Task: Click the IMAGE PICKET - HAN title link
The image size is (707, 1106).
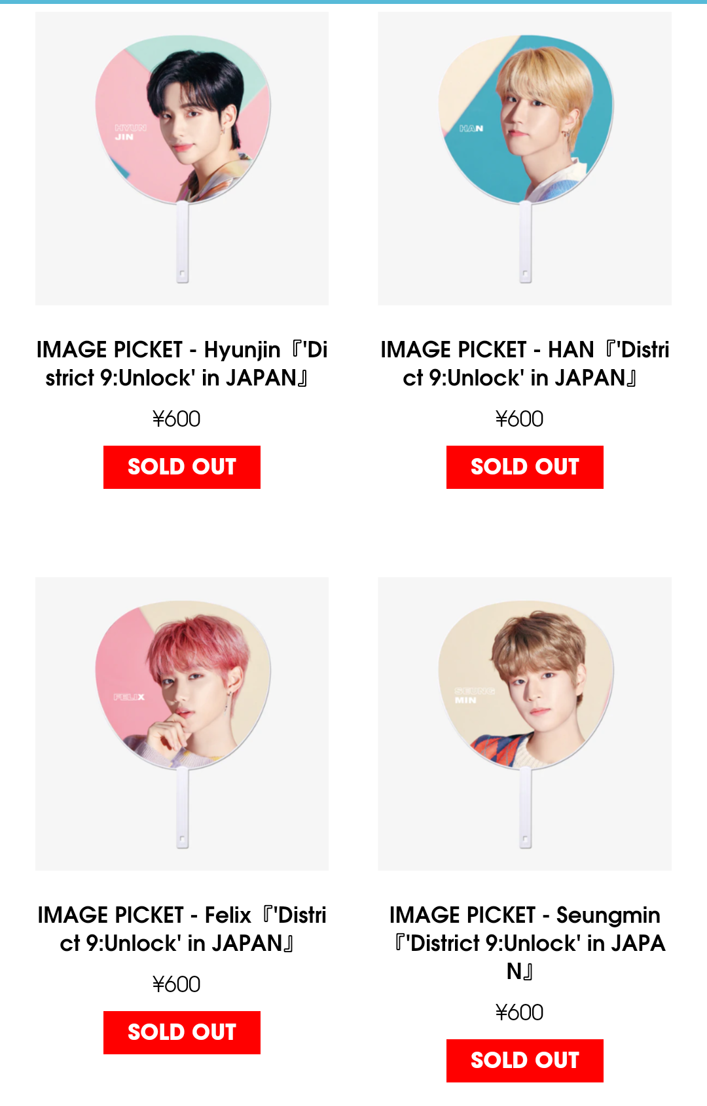Action: (525, 364)
